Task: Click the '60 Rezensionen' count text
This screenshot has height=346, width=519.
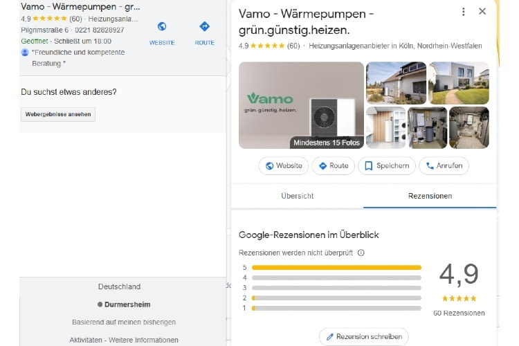Action: [x=459, y=313]
